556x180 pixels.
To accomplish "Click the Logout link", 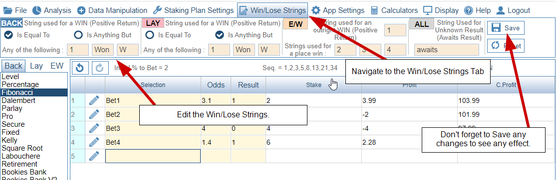I will (x=513, y=10).
